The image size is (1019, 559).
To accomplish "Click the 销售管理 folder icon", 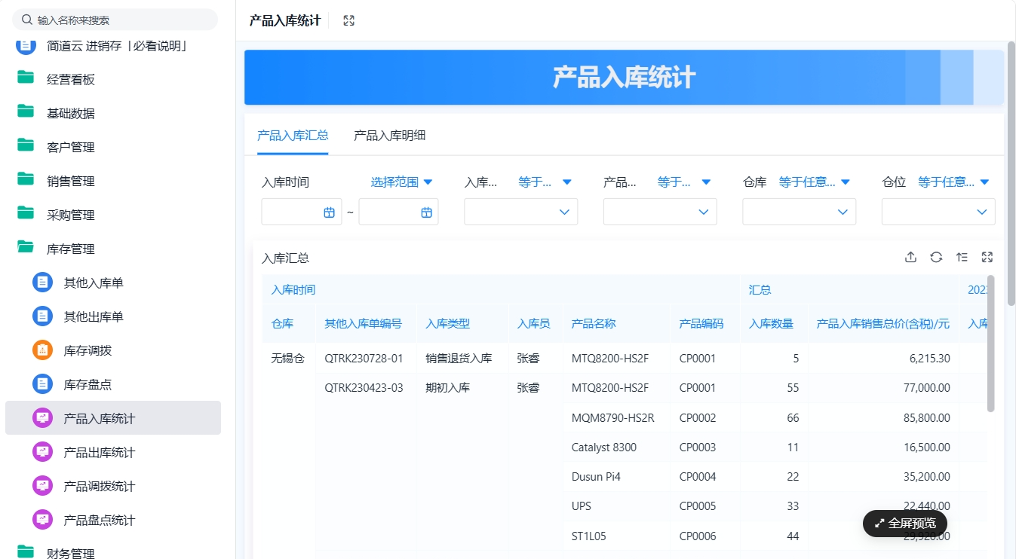I will (x=26, y=179).
